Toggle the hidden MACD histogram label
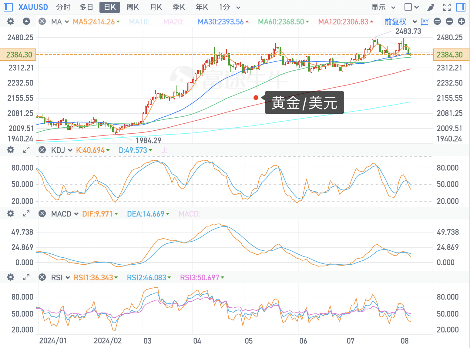Viewport: 470px width, 348px height. [189, 214]
